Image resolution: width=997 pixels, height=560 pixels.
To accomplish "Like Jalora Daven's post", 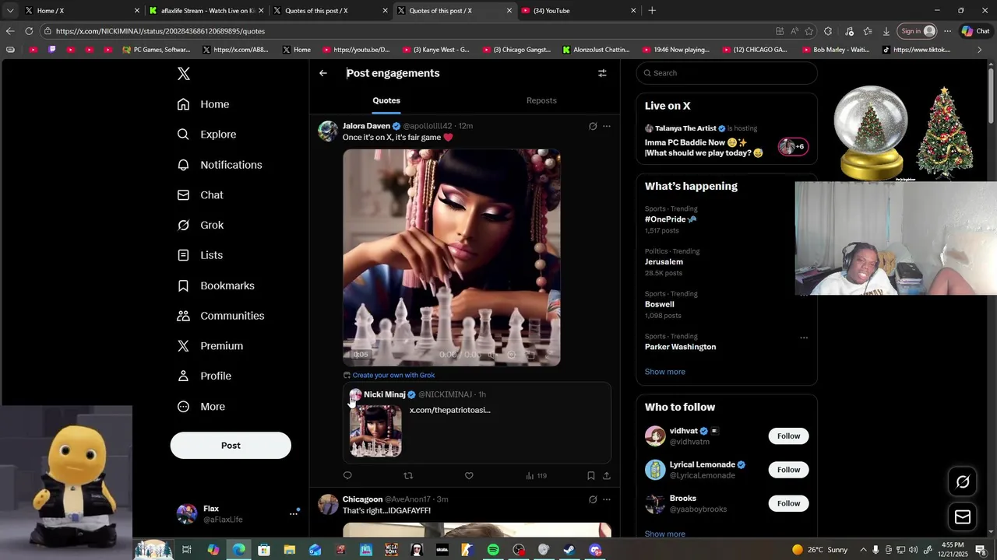I will (x=469, y=476).
